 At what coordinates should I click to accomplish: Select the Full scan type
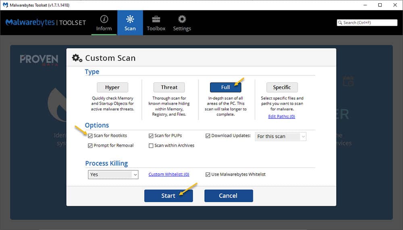225,87
